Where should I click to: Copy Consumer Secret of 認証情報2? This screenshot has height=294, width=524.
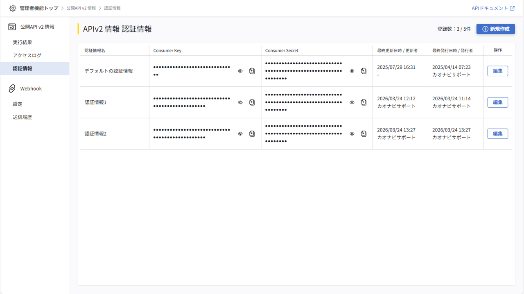pos(364,134)
